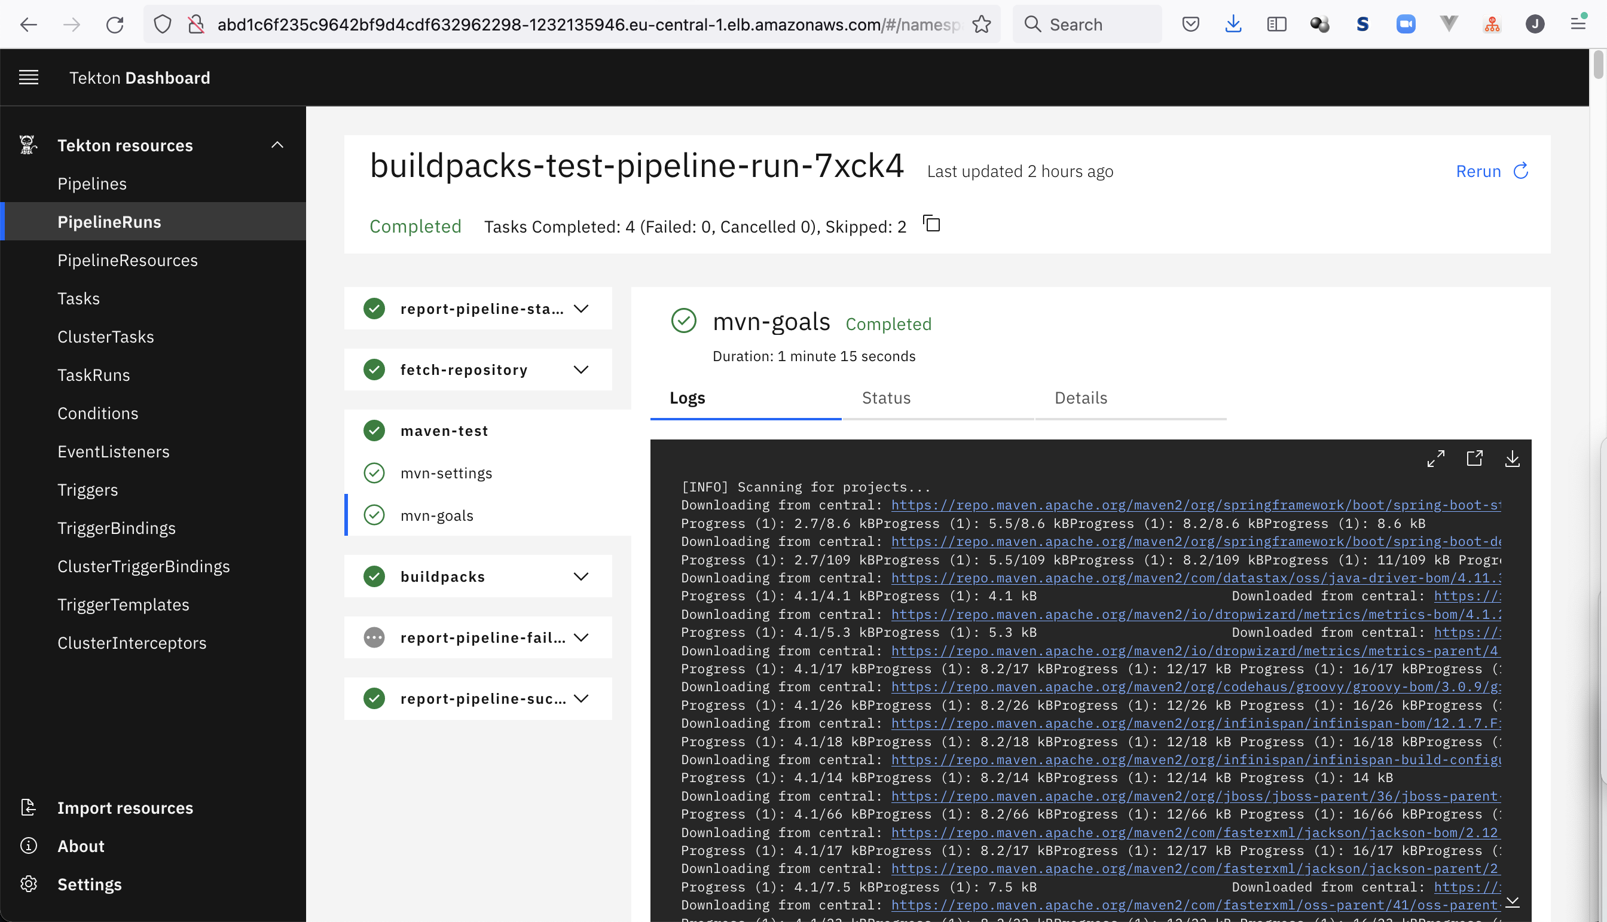Select the Status tab in mvn-goals panel
The width and height of the screenshot is (1607, 922).
pyautogui.click(x=885, y=398)
